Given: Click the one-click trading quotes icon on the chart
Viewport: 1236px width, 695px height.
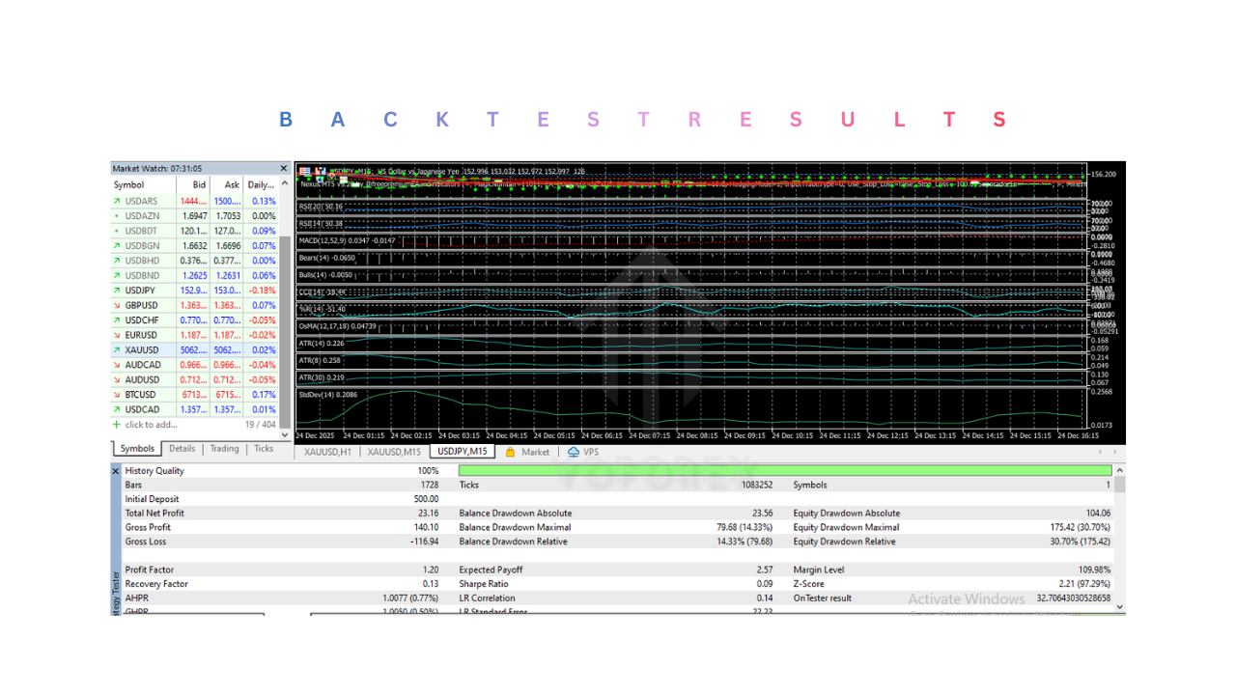Looking at the screenshot, I should (304, 170).
